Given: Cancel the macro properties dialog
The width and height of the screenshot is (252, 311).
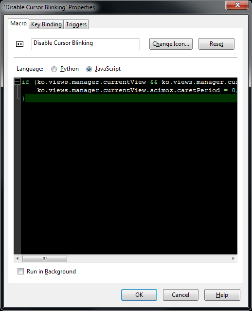Looking at the screenshot, I should 180,295.
